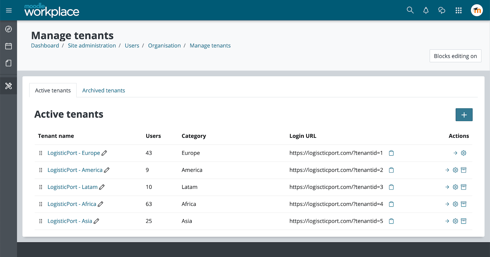The width and height of the screenshot is (490, 257).
Task: Open the calendar sidebar icon
Action: coord(9,46)
